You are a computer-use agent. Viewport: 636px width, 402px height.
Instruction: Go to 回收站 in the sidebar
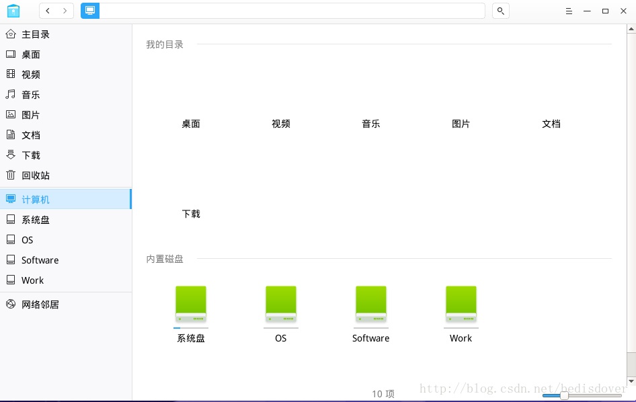[35, 175]
